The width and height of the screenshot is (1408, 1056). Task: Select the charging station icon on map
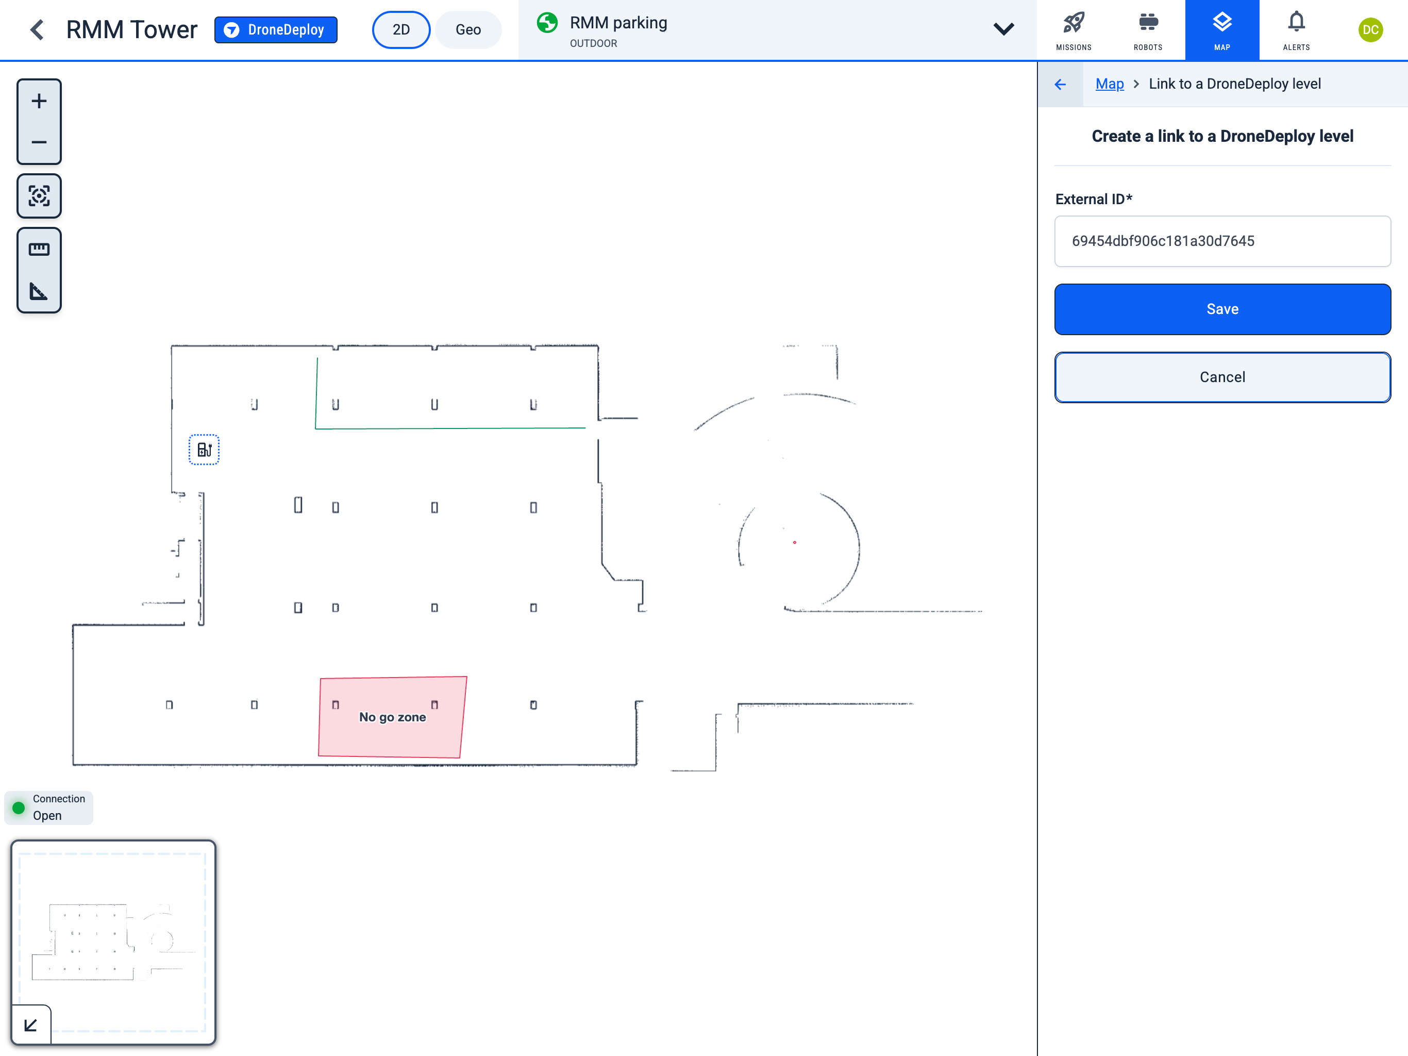(204, 449)
